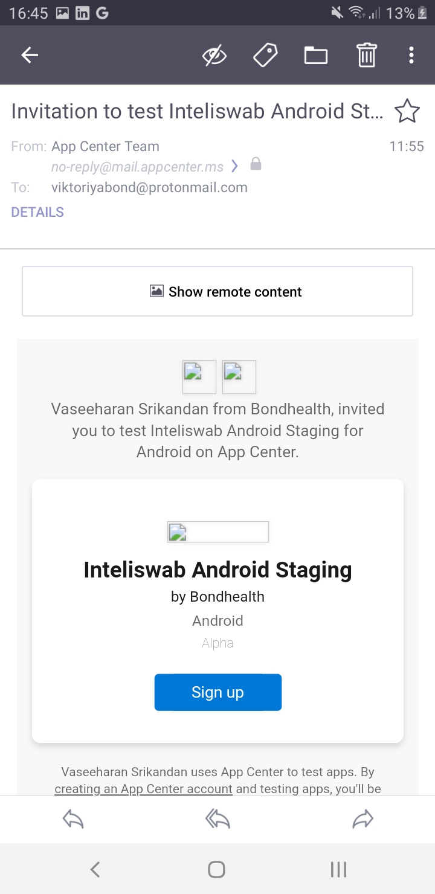The height and width of the screenshot is (894, 435).
Task: Open the creating an App Center account link
Action: [143, 789]
